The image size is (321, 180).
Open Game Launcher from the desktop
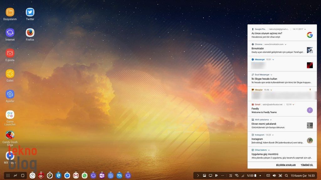[x=10, y=115]
